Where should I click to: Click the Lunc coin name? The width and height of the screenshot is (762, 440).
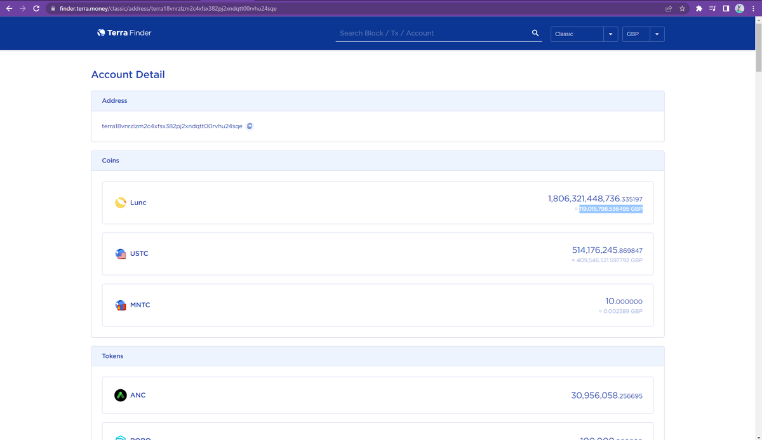click(x=138, y=203)
